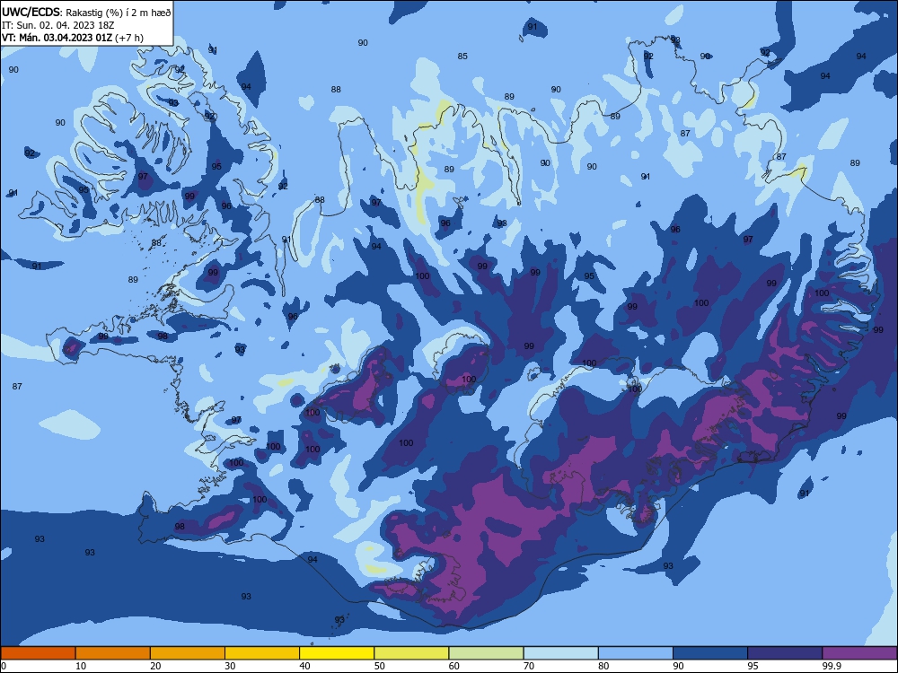The height and width of the screenshot is (673, 898).
Task: Click the medium blue 80–90 legend swatch
Action: click(x=636, y=653)
